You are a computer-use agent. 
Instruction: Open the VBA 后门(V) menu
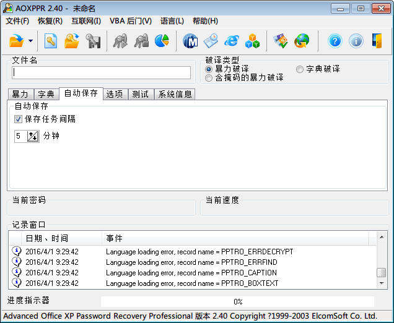(x=131, y=21)
